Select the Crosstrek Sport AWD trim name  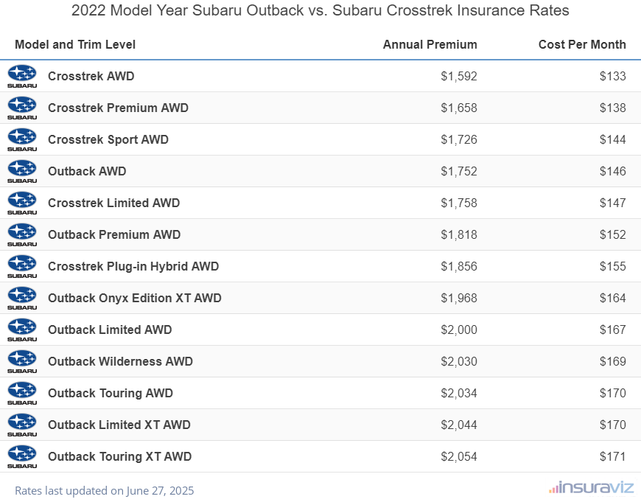(108, 139)
